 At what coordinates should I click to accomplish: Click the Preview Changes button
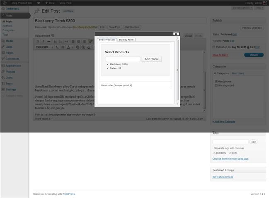tap(252, 28)
